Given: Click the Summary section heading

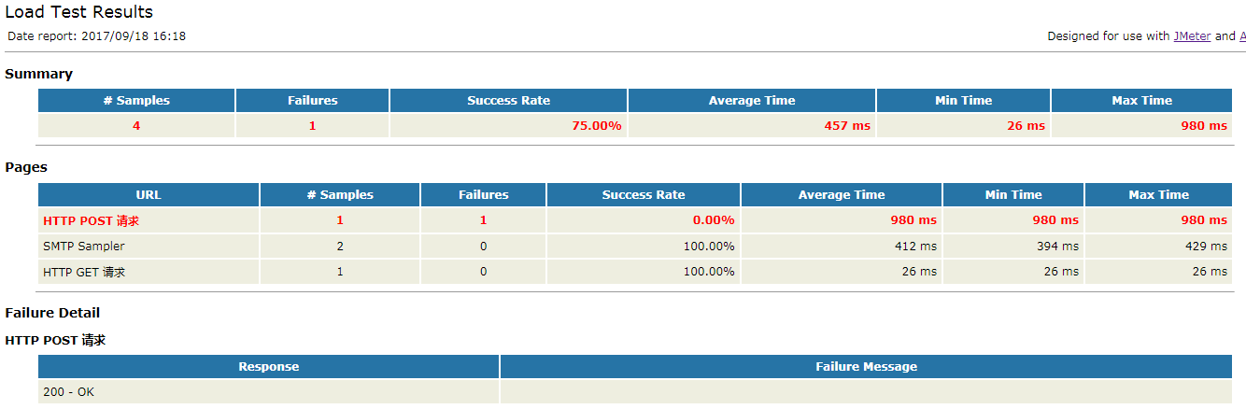Looking at the screenshot, I should [x=38, y=74].
